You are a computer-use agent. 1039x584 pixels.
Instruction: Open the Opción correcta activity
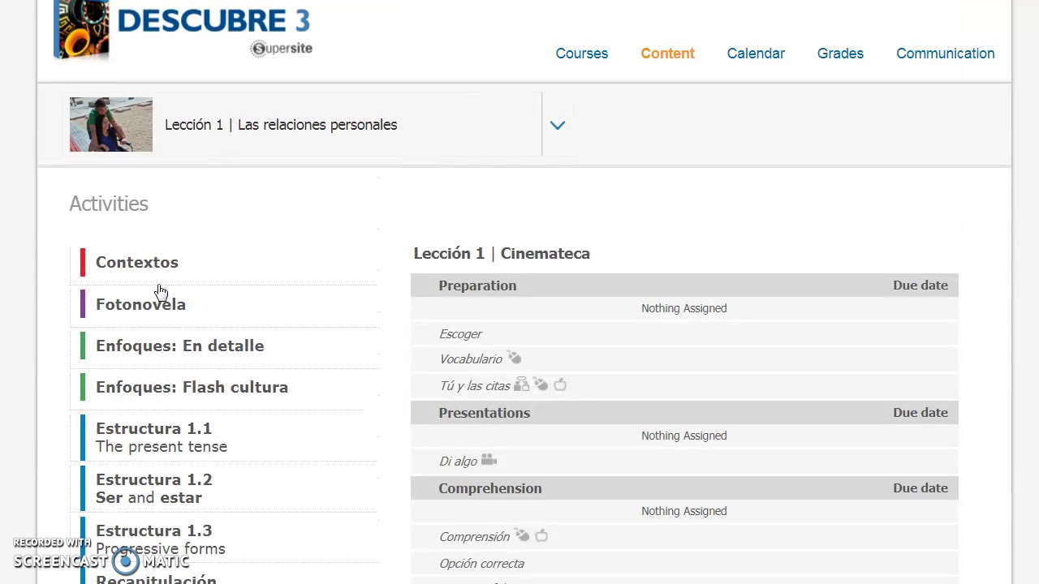point(481,564)
